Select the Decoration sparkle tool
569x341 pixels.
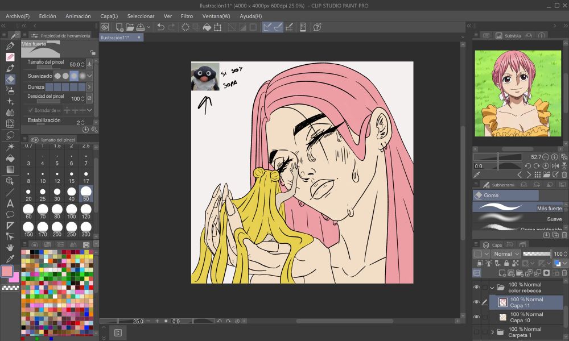pyautogui.click(x=10, y=102)
